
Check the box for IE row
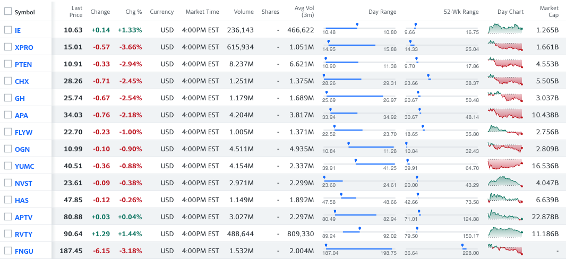(8, 30)
